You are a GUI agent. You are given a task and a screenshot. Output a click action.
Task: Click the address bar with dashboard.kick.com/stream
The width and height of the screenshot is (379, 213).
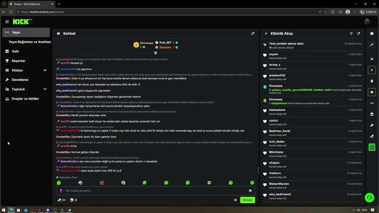[166, 12]
